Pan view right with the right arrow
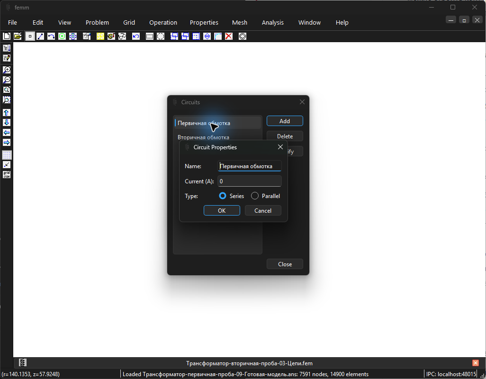 pyautogui.click(x=7, y=143)
